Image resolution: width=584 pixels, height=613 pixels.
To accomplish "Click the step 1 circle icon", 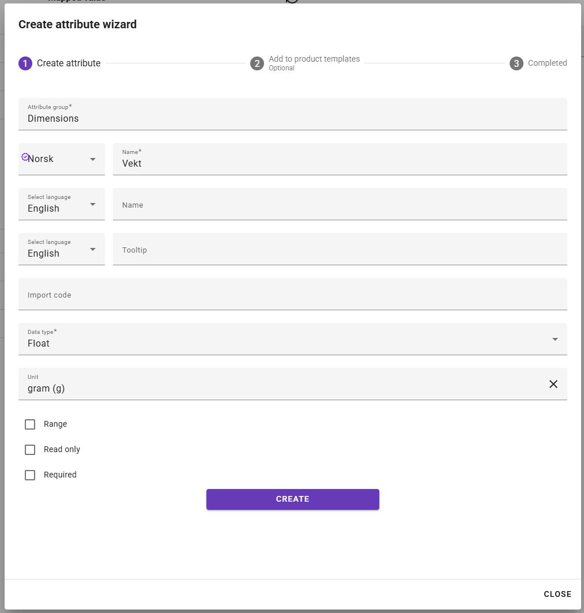I will pos(25,63).
